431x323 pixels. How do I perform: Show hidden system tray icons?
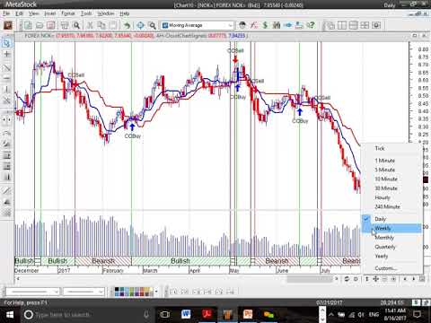click(331, 314)
